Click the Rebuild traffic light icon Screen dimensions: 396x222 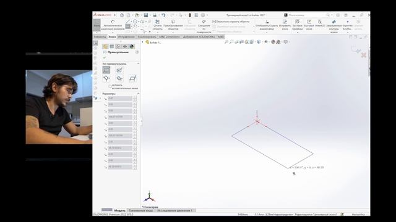click(x=190, y=15)
